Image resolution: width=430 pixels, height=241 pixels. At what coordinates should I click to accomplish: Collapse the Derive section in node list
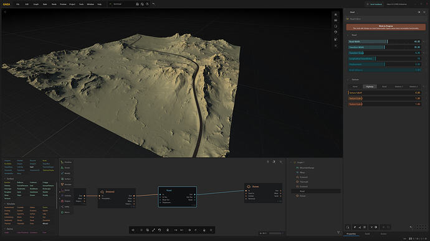[x=4, y=229]
